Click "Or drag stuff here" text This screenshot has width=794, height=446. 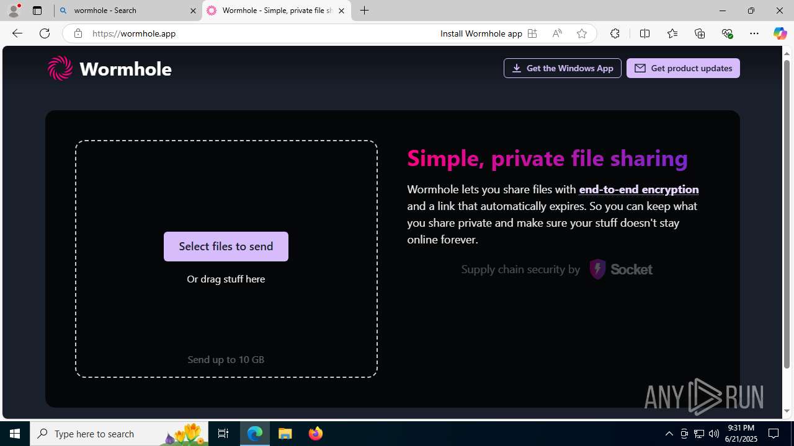click(x=226, y=279)
